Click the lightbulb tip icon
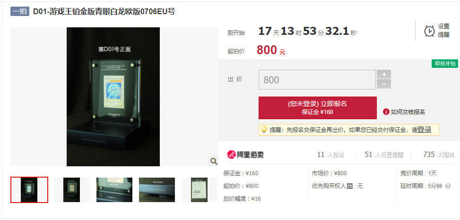 click(264, 130)
